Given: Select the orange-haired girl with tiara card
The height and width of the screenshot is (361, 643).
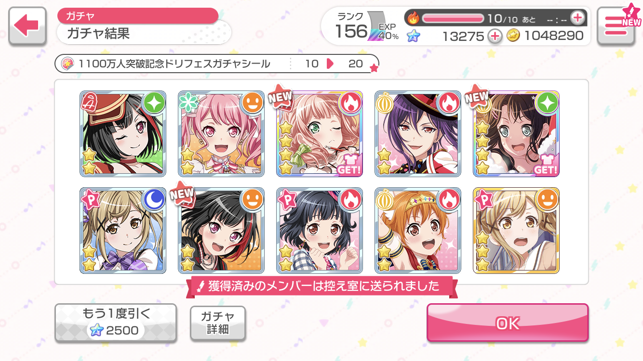Looking at the screenshot, I should pyautogui.click(x=418, y=231).
